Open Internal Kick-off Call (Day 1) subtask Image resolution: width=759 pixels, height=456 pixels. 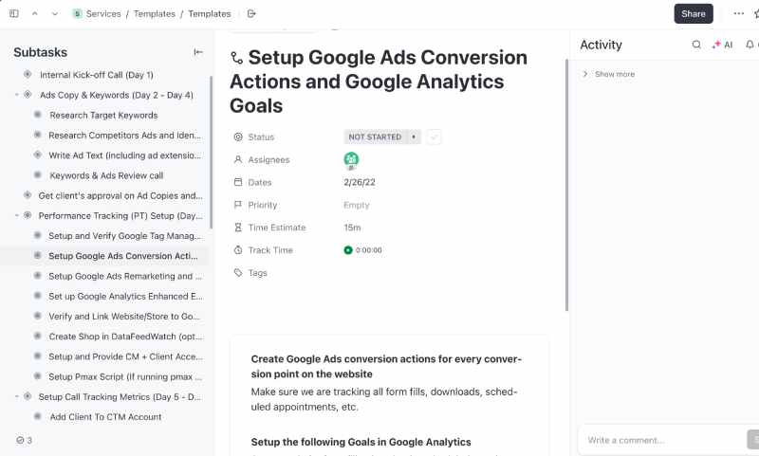[x=97, y=75]
